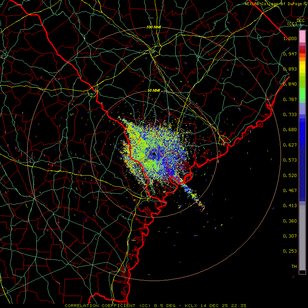The width and height of the screenshot is (308, 308).
Task: Click the 0.893 color scale label
Action: (290, 69)
